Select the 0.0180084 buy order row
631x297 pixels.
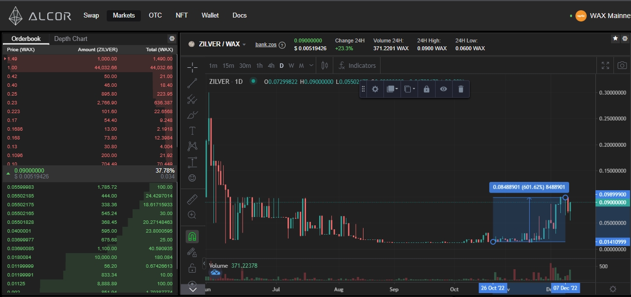click(89, 257)
